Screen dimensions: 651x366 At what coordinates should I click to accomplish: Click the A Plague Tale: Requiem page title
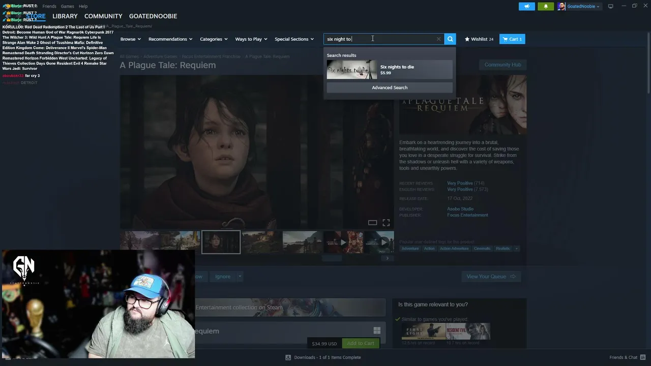pos(168,65)
